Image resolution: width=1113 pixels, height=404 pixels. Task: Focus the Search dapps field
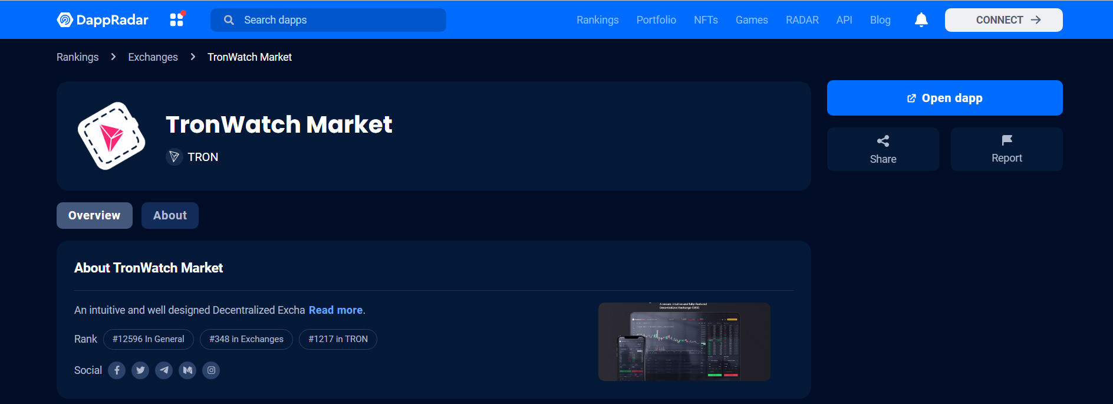coord(328,20)
